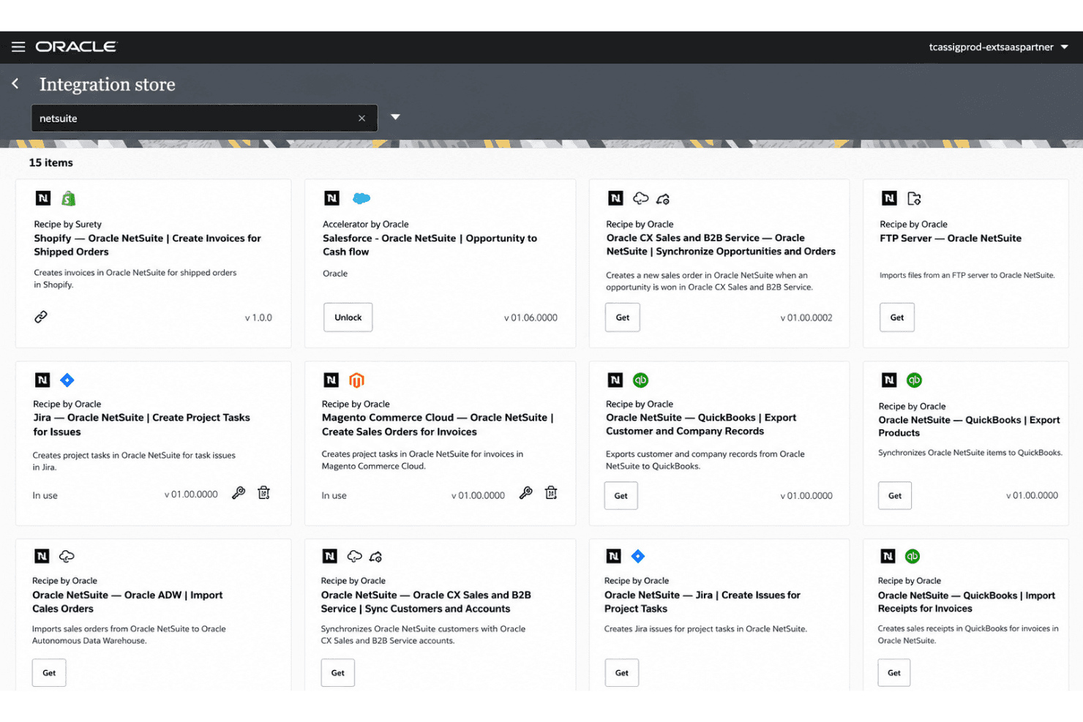
Task: Click QuickBooks icon on Import Receipts card
Action: click(913, 557)
